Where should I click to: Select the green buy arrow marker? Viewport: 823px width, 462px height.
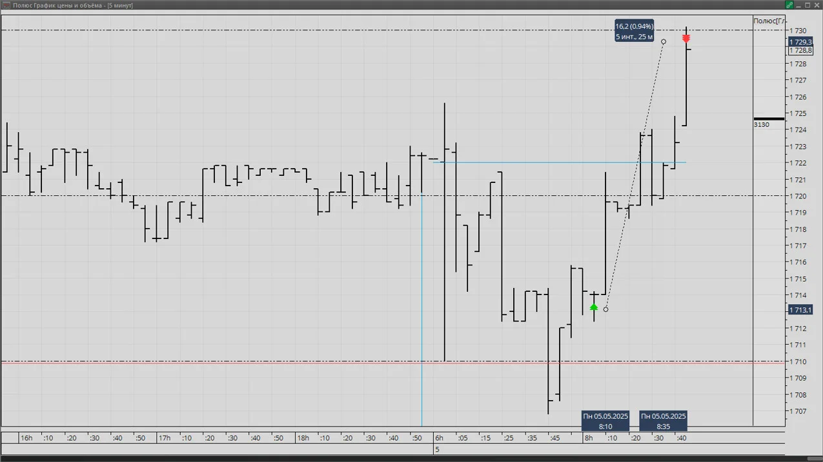click(594, 307)
